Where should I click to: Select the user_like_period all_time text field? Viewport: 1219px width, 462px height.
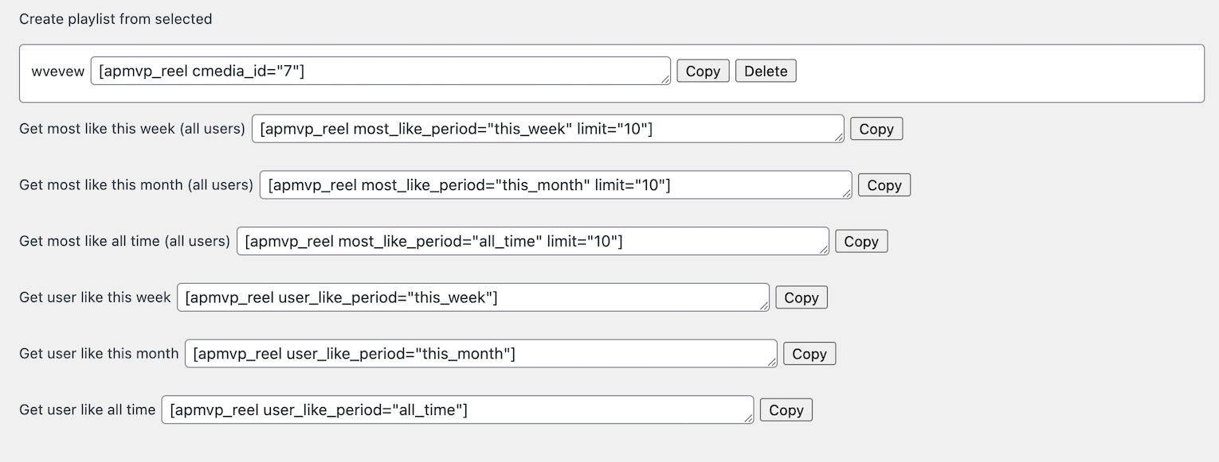[457, 410]
